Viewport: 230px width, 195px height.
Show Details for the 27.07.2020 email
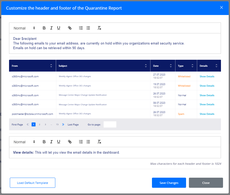207,76
